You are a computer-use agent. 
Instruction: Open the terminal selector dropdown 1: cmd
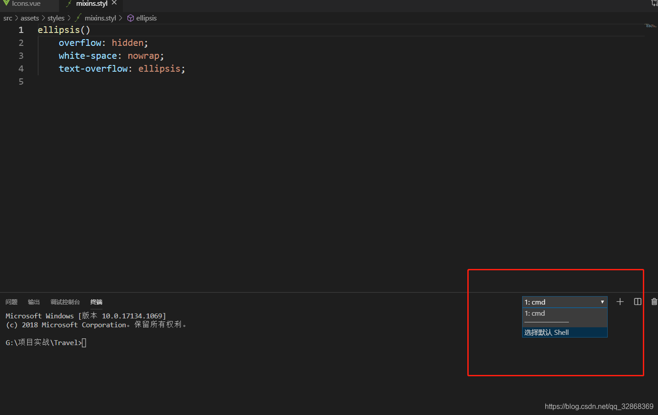coord(564,302)
